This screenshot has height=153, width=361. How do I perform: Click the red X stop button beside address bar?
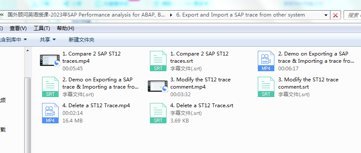click(x=336, y=15)
